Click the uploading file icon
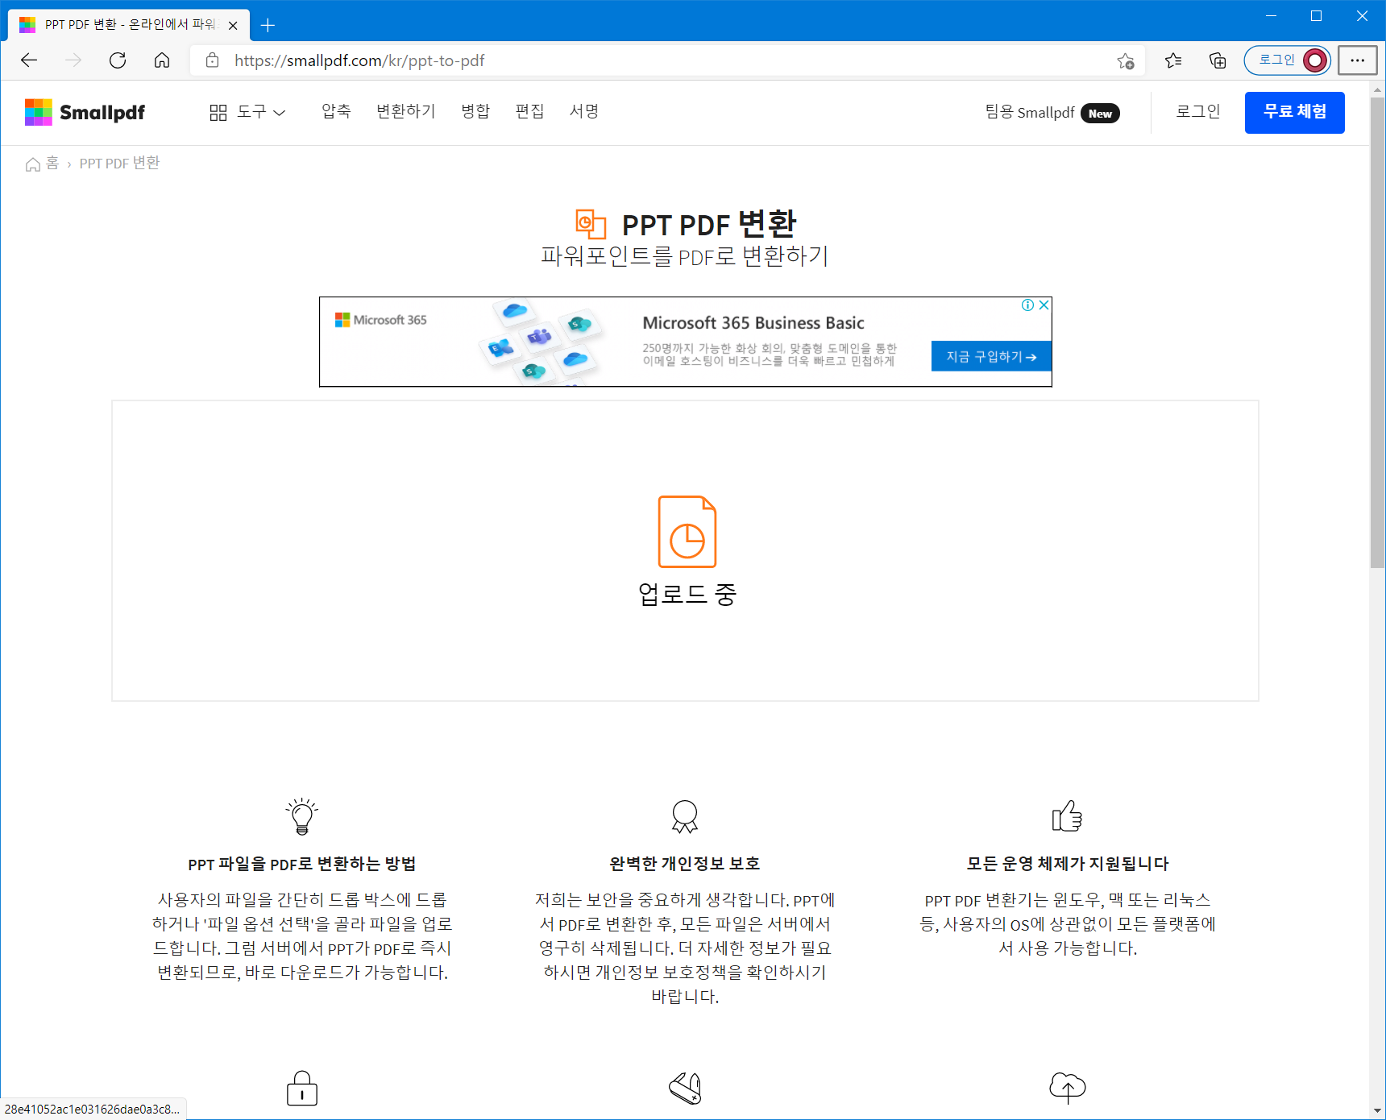 (x=687, y=532)
